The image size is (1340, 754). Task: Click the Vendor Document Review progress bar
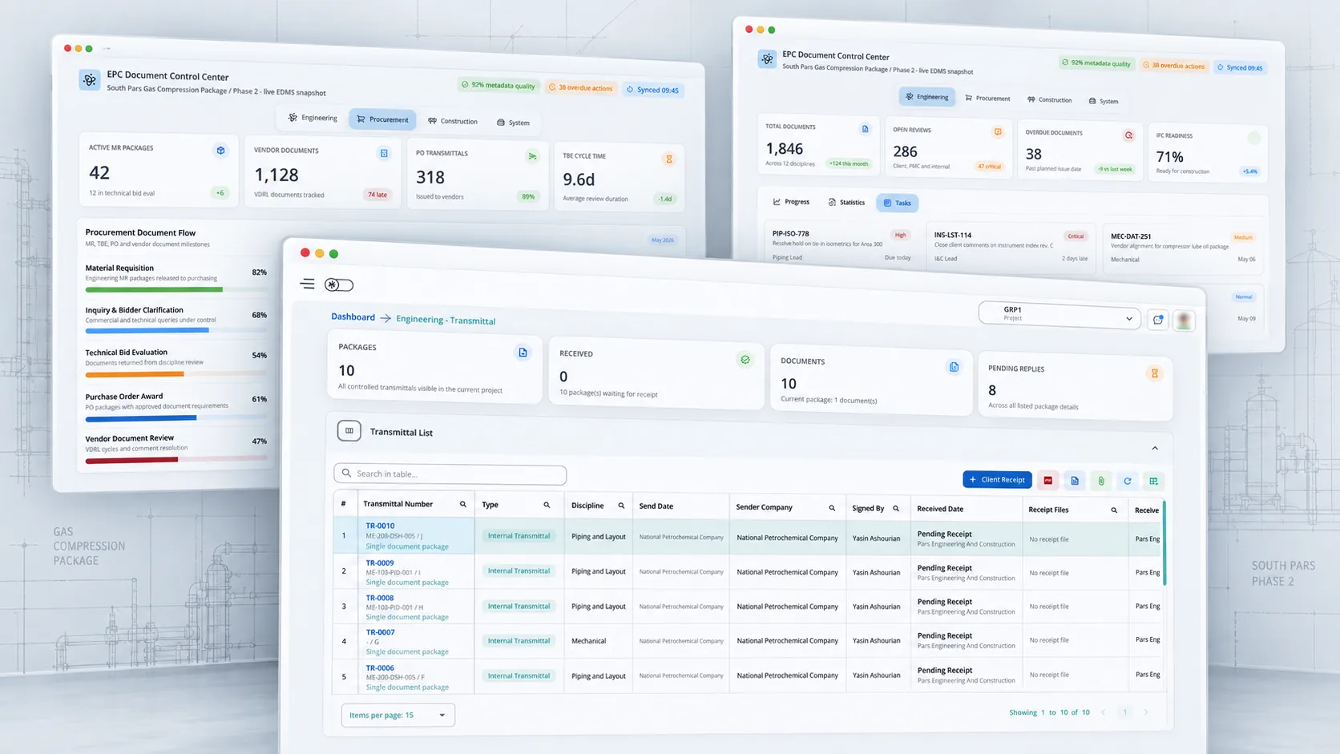click(x=176, y=460)
